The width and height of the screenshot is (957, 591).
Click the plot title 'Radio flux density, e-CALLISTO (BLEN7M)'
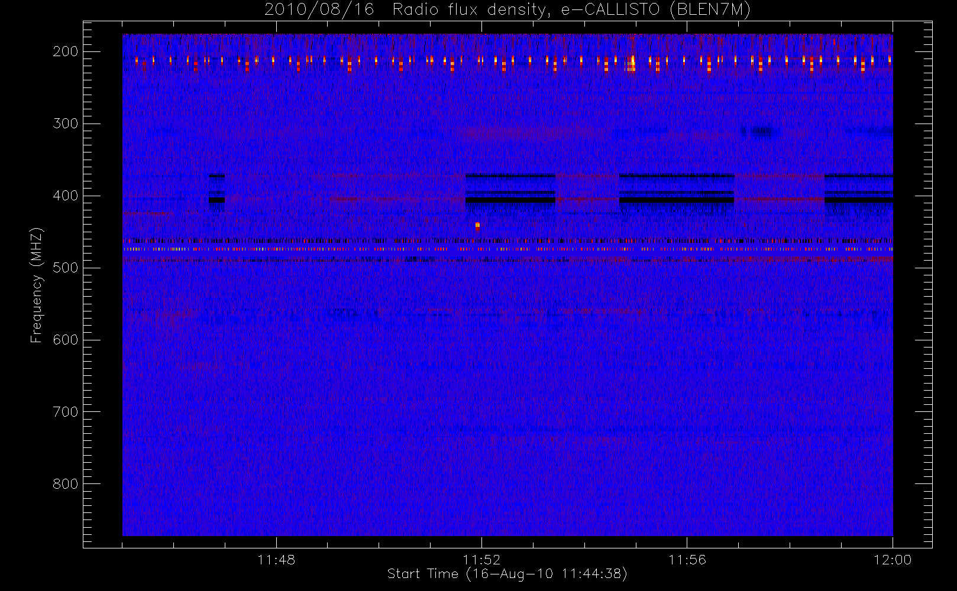pyautogui.click(x=571, y=10)
